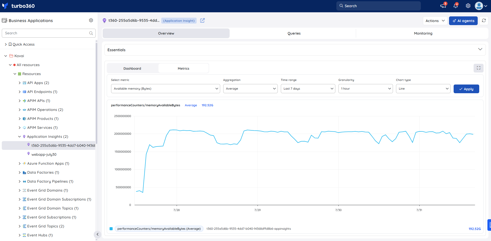Expand the Quick Access node
491x241 pixels.
(6, 44)
